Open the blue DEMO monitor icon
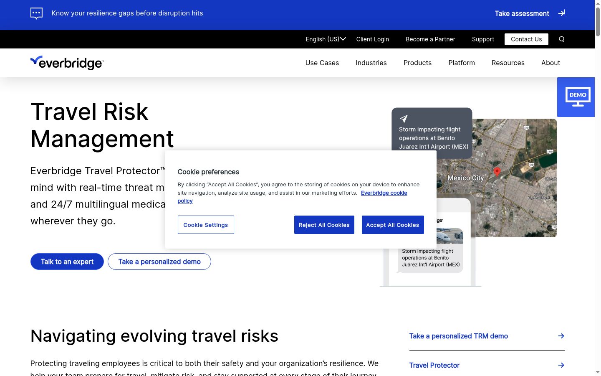The image size is (601, 376). [578, 97]
